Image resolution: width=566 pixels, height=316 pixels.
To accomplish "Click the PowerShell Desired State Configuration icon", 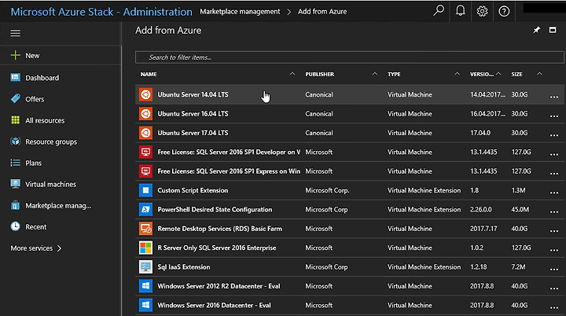I will point(146,209).
